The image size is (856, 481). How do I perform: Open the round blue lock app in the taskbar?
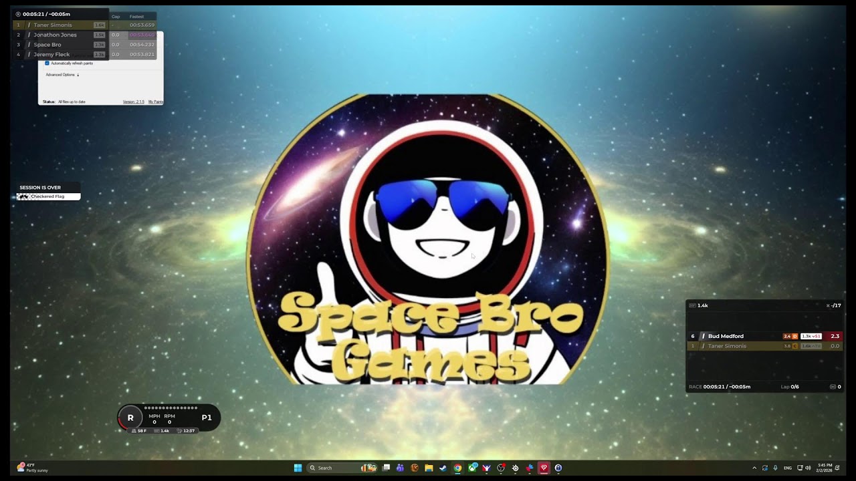[558, 468]
